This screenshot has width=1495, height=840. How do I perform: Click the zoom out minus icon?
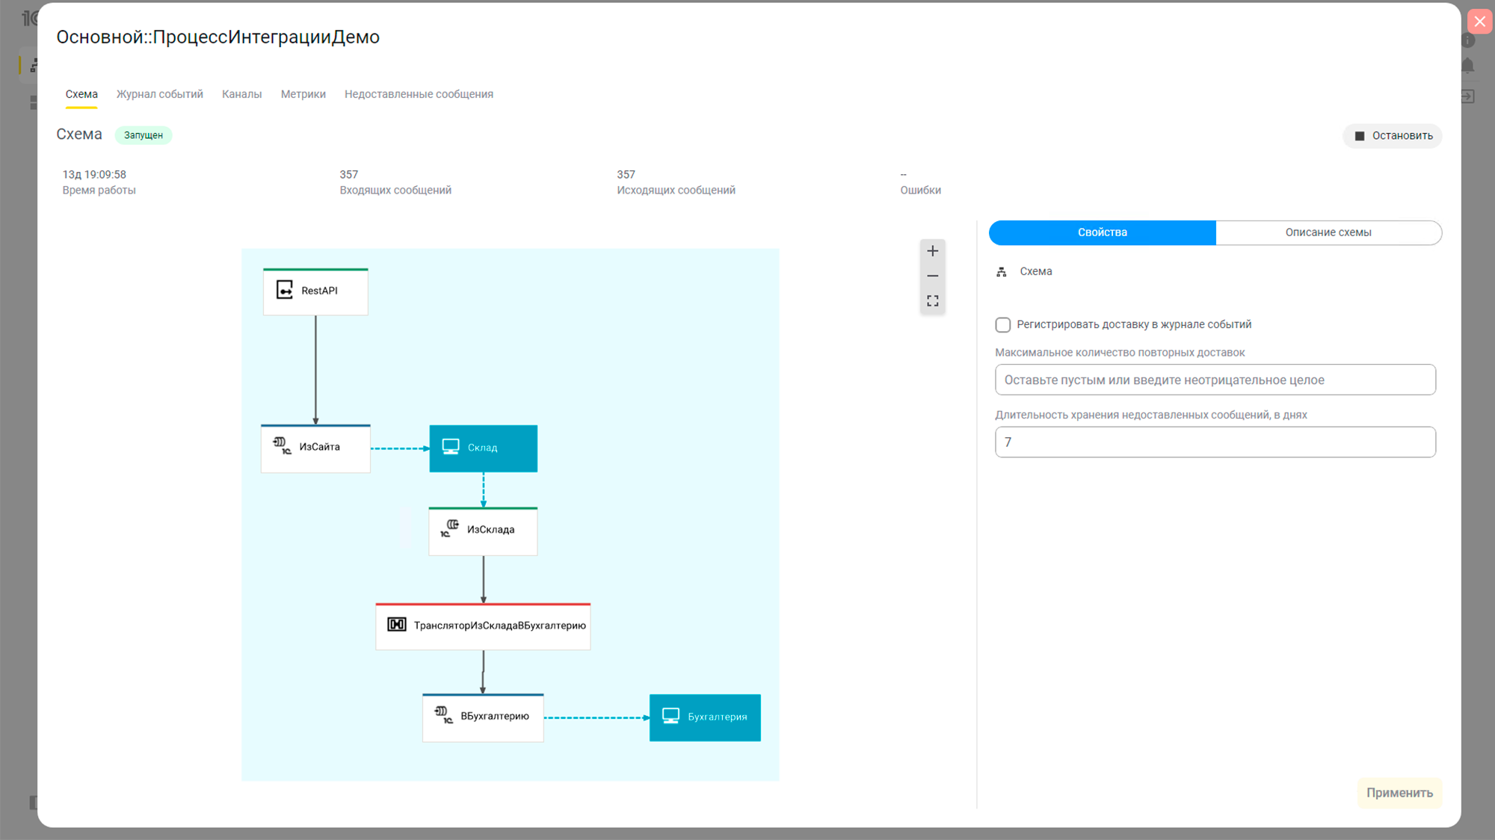click(x=932, y=276)
